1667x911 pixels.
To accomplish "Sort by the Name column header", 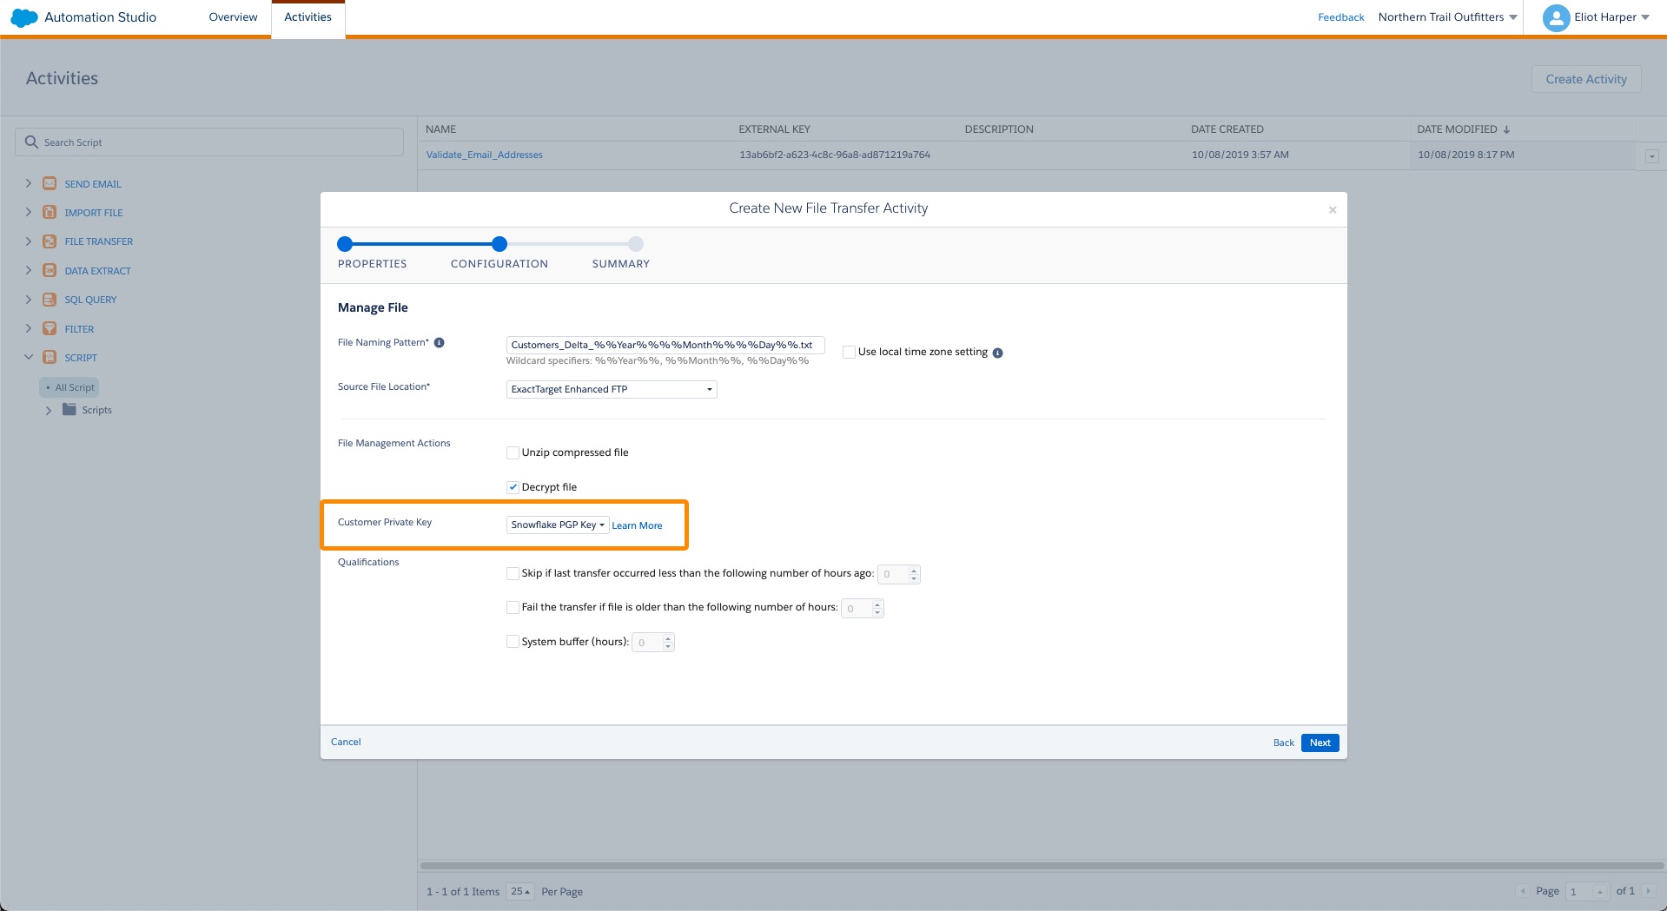I will 440,129.
